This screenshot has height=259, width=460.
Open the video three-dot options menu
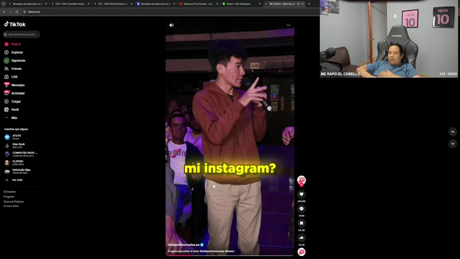pyautogui.click(x=289, y=25)
